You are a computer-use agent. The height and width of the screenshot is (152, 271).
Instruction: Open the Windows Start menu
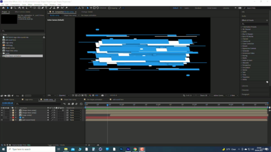[3, 149]
